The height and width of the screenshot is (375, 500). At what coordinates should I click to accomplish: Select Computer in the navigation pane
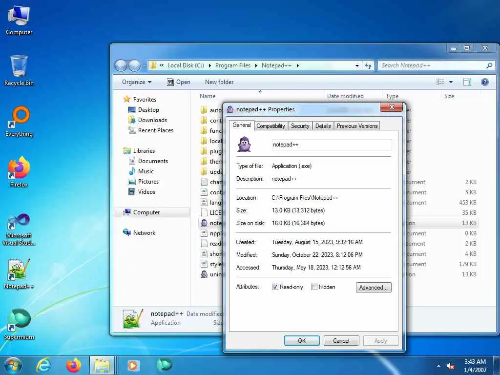pyautogui.click(x=152, y=212)
